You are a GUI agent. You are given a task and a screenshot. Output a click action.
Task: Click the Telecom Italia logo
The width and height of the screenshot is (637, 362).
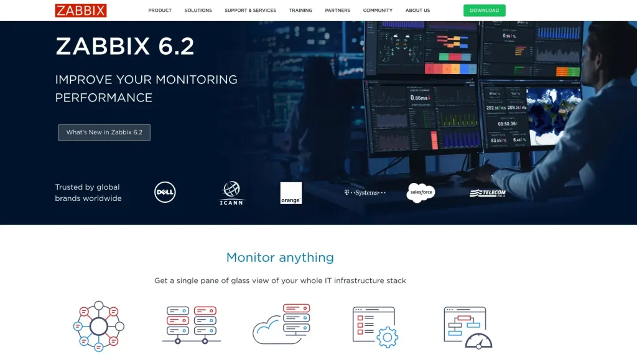(488, 193)
